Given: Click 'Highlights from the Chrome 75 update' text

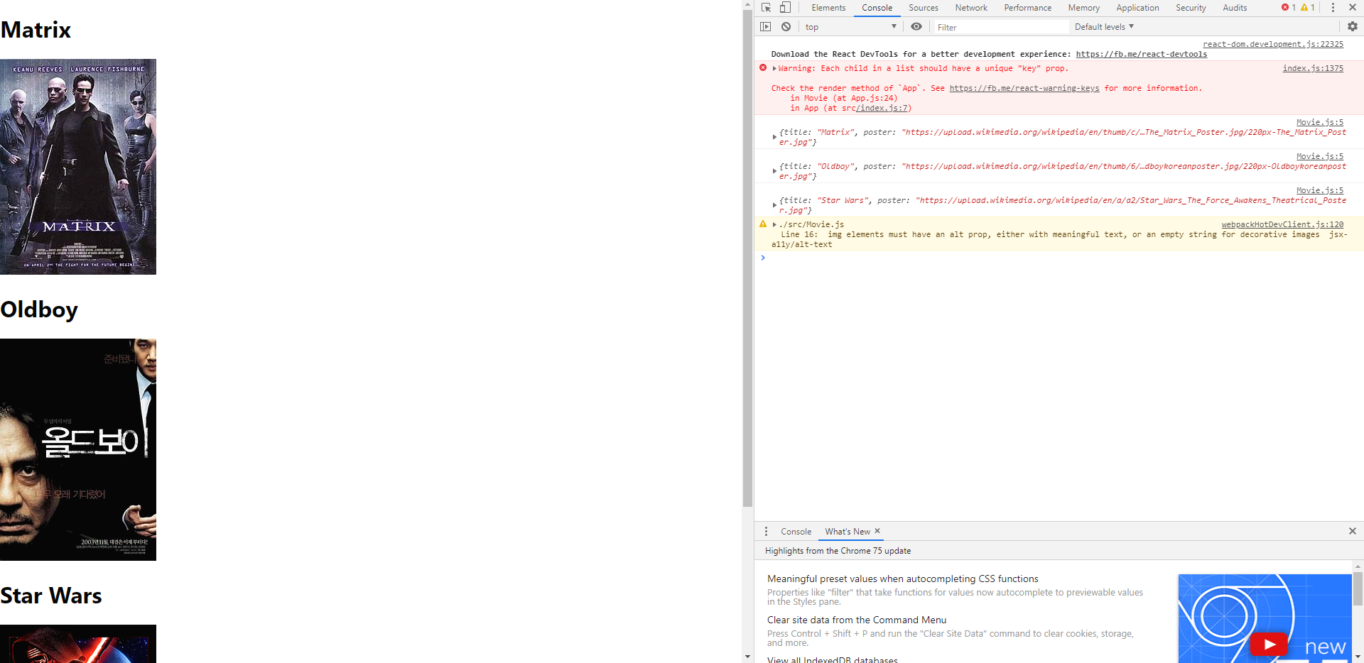Looking at the screenshot, I should (x=838, y=551).
